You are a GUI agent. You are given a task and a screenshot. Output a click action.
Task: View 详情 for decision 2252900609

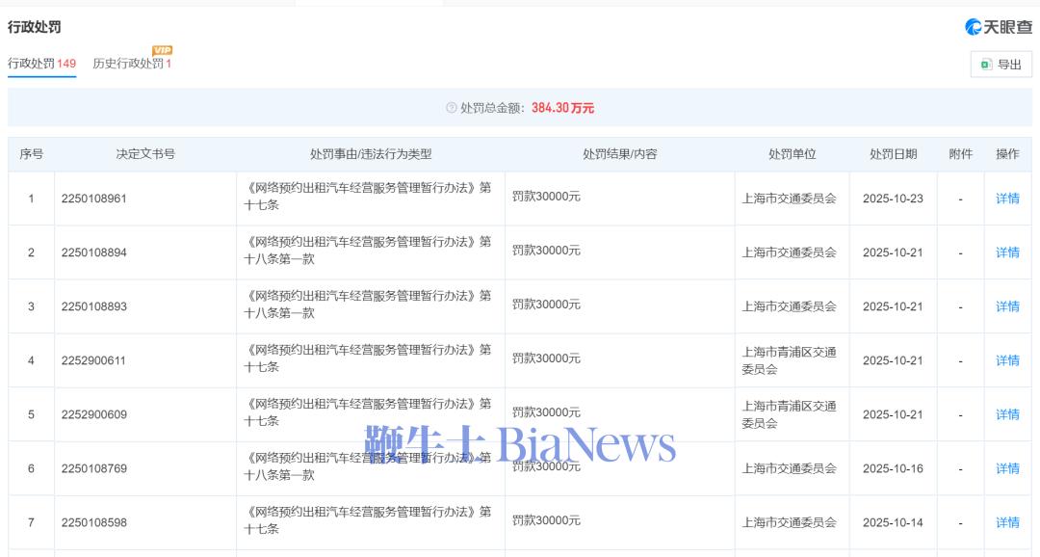coord(1007,414)
